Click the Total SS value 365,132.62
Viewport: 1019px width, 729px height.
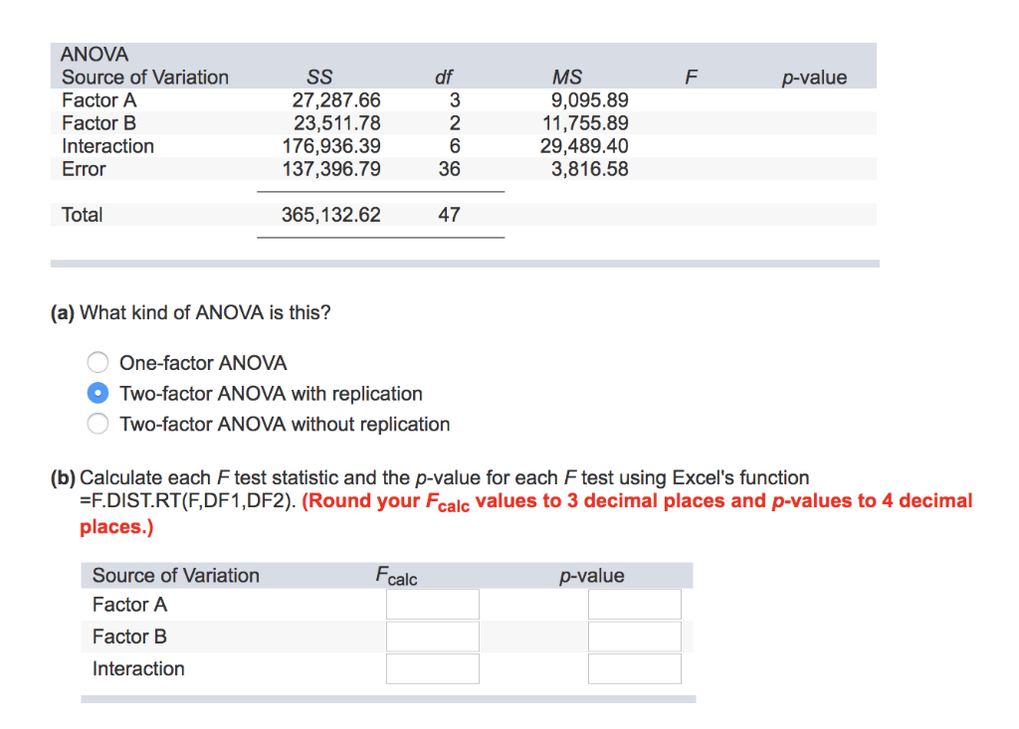pyautogui.click(x=331, y=215)
